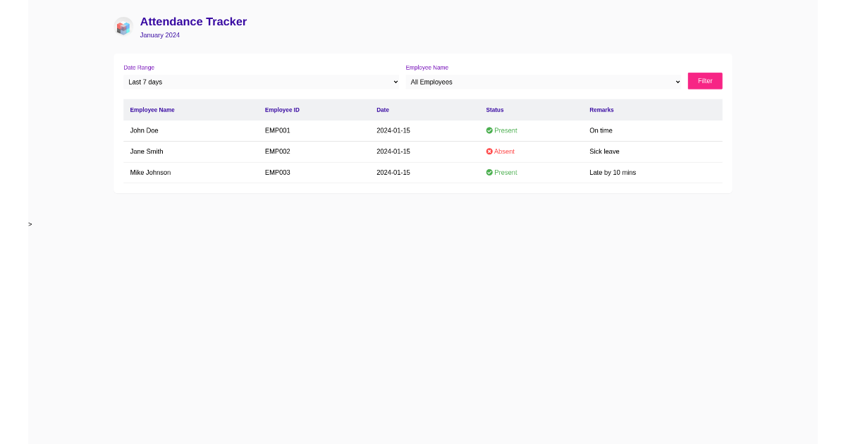
Task: Expand the Employee Name filter selector
Action: pos(544,81)
